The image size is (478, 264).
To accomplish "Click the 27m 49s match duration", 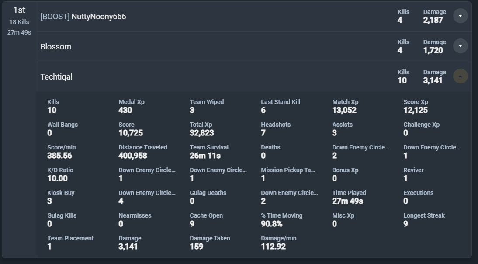I will 19,32.
